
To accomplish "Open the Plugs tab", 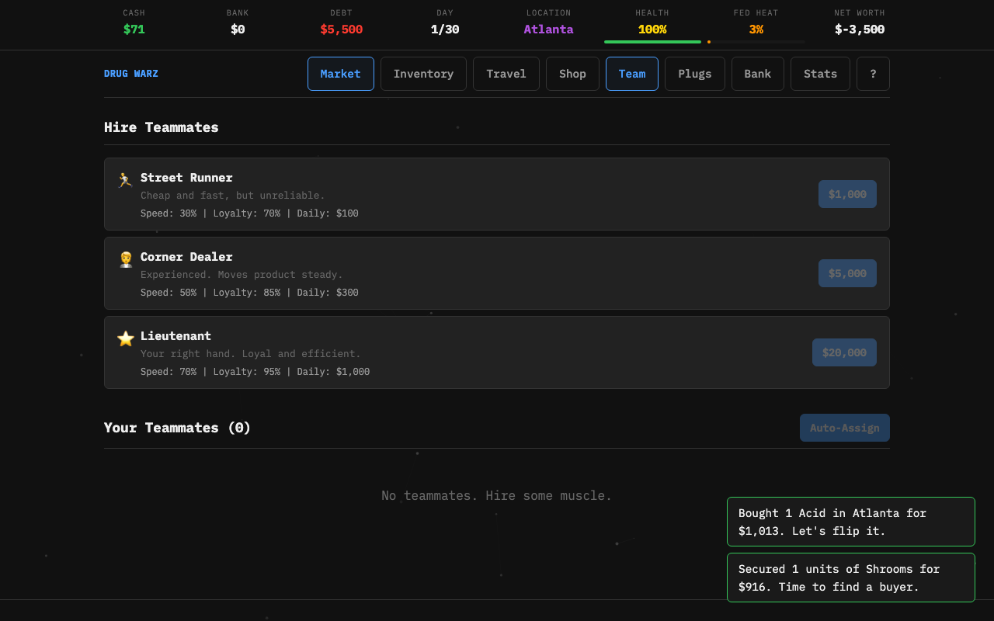I will click(x=694, y=73).
